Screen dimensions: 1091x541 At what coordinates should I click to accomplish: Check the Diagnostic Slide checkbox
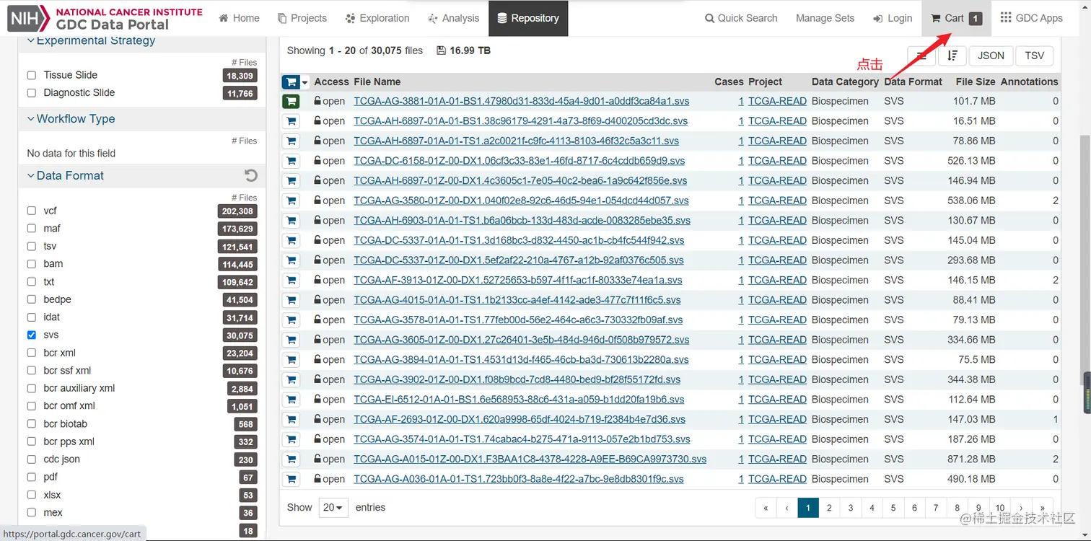(x=32, y=92)
